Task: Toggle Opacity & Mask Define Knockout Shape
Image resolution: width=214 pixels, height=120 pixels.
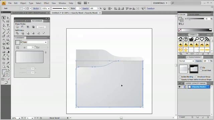Action: [x=180, y=80]
